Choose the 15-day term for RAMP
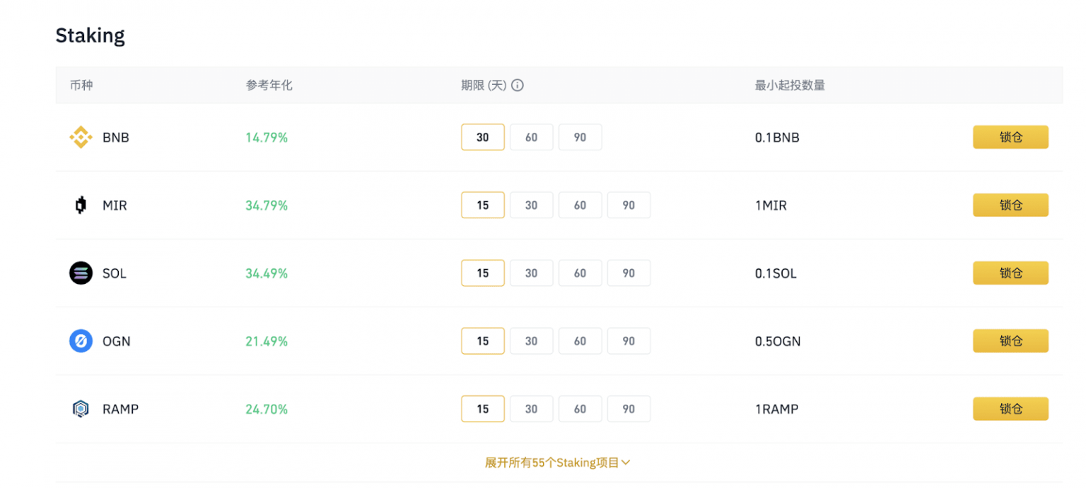 [x=483, y=409]
